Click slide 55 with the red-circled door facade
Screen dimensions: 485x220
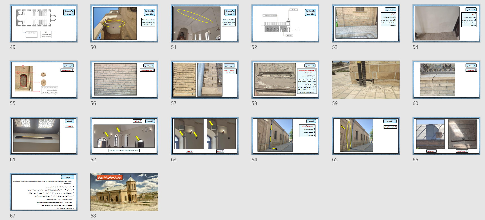(44, 80)
